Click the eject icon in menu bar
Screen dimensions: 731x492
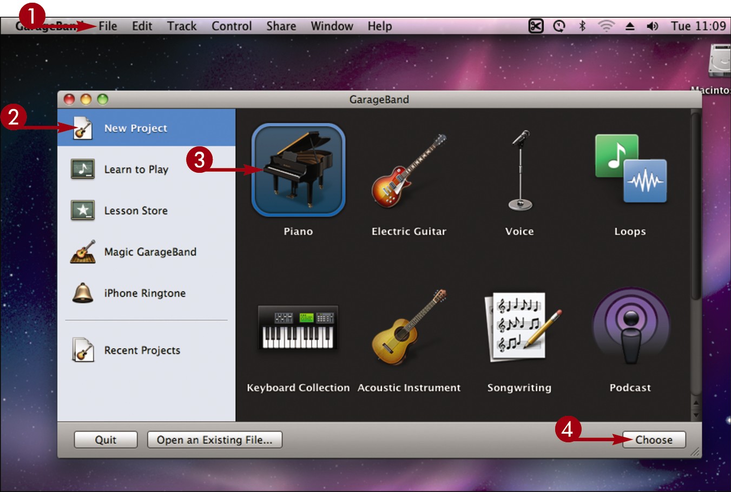pos(630,25)
